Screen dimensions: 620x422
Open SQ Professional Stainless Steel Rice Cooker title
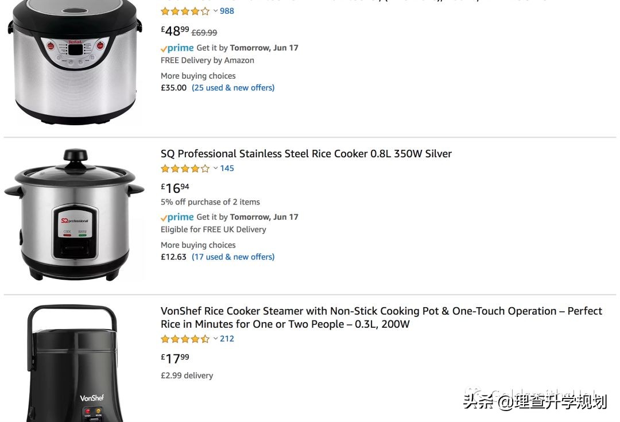pos(306,154)
